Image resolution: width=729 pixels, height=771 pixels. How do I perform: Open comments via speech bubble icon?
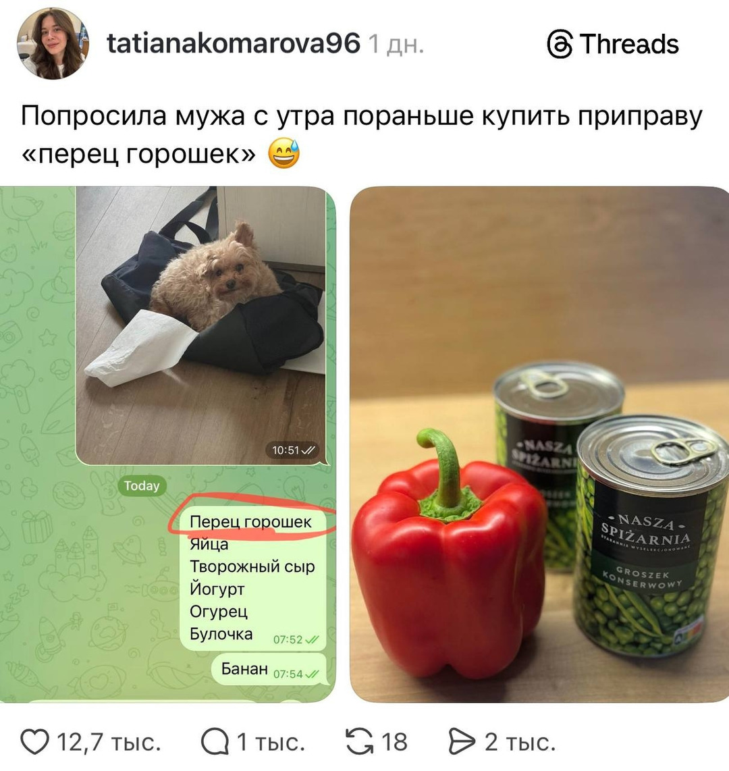click(215, 741)
